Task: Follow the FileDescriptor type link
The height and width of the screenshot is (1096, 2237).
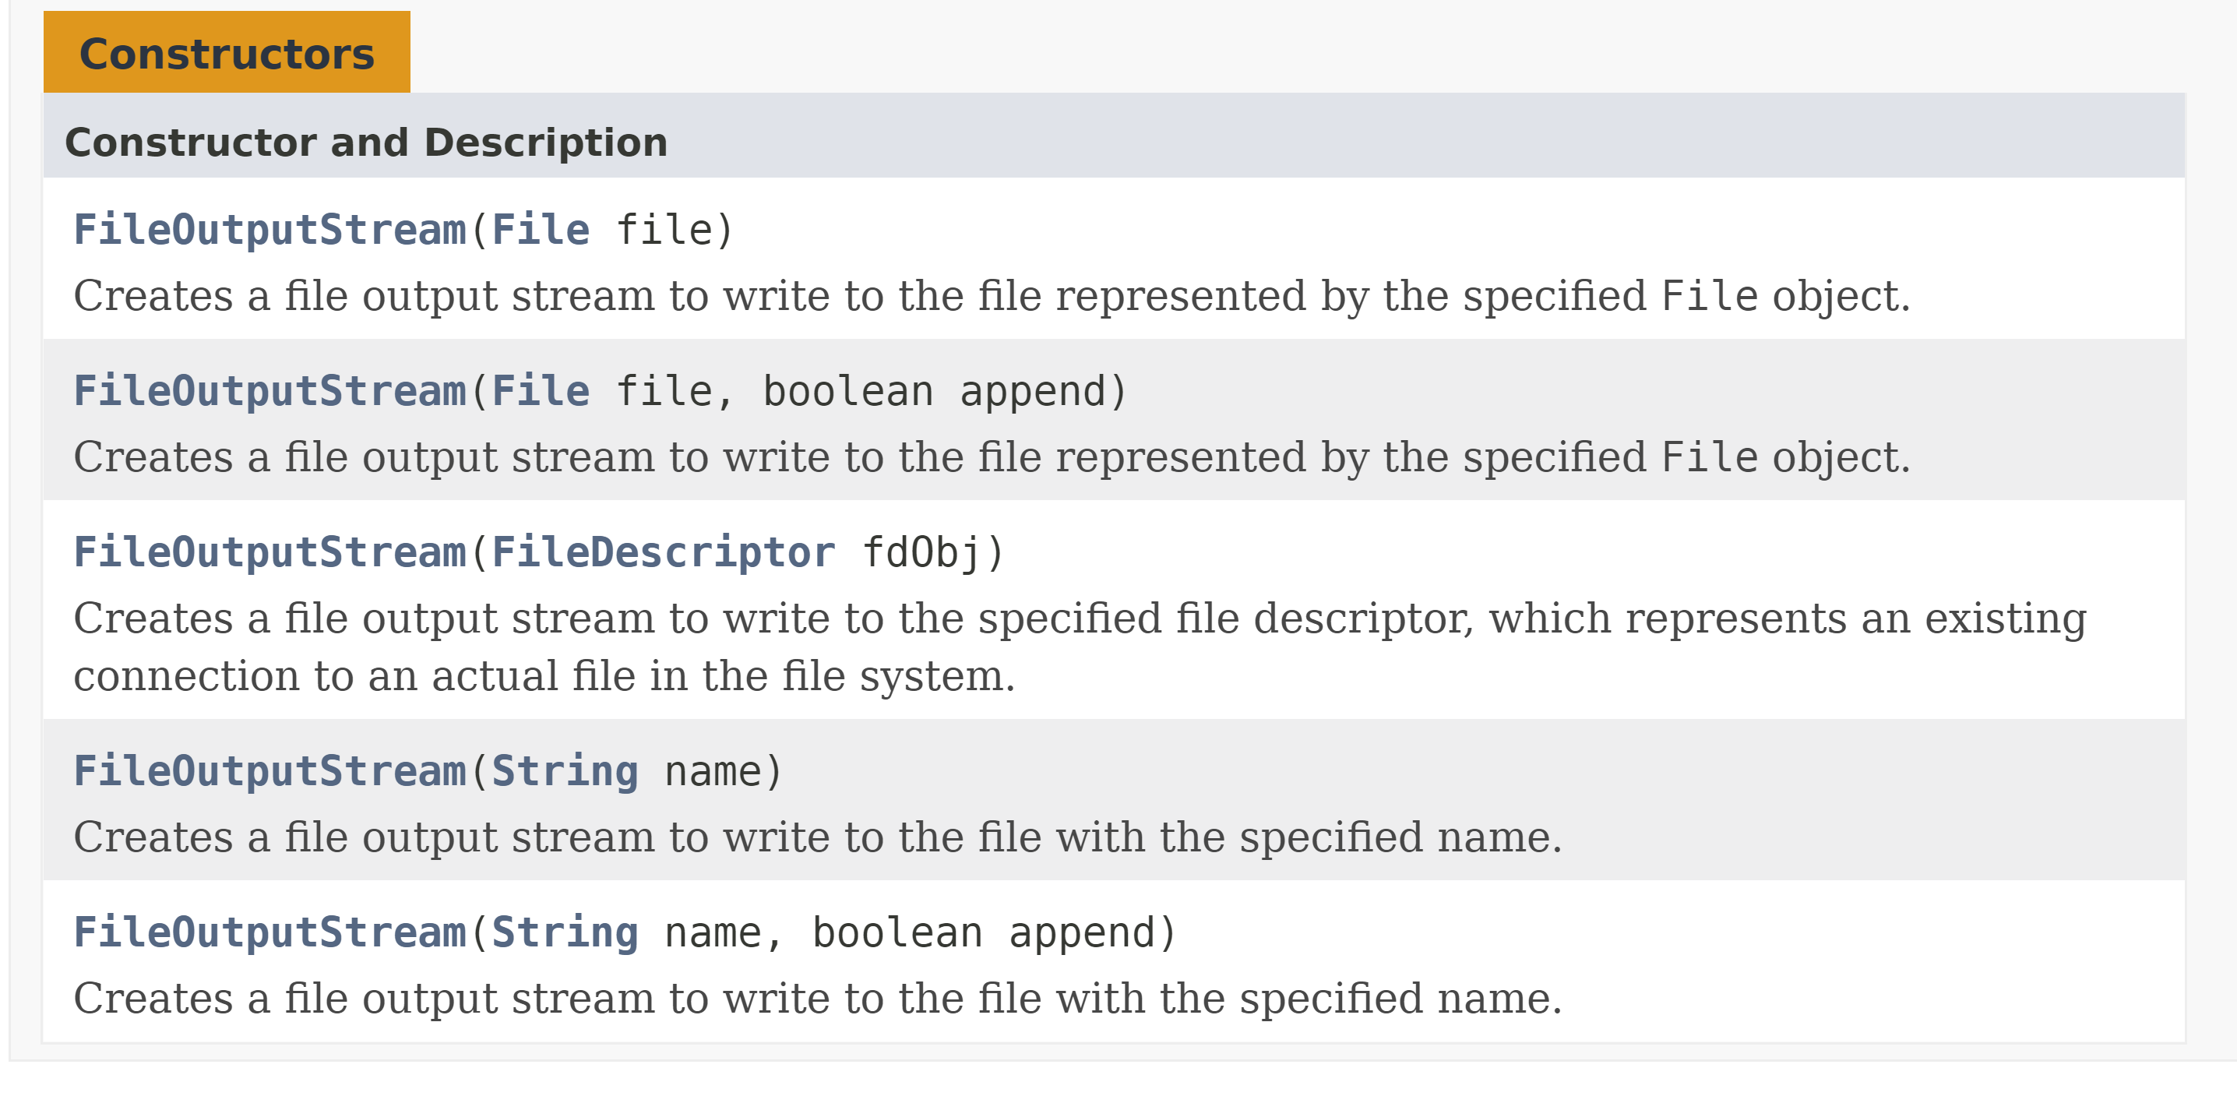Action: point(664,552)
